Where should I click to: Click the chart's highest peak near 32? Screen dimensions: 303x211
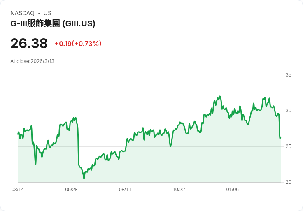tap(220, 97)
